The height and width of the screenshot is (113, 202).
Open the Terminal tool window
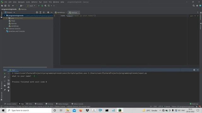(49, 104)
